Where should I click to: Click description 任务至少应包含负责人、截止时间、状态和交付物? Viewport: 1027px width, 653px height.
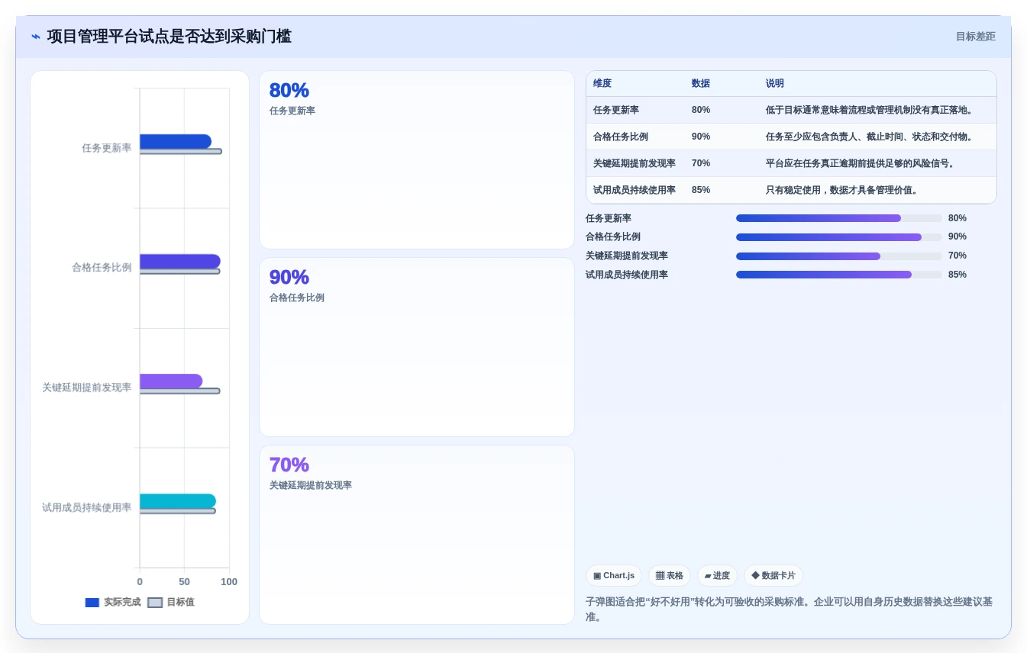871,137
